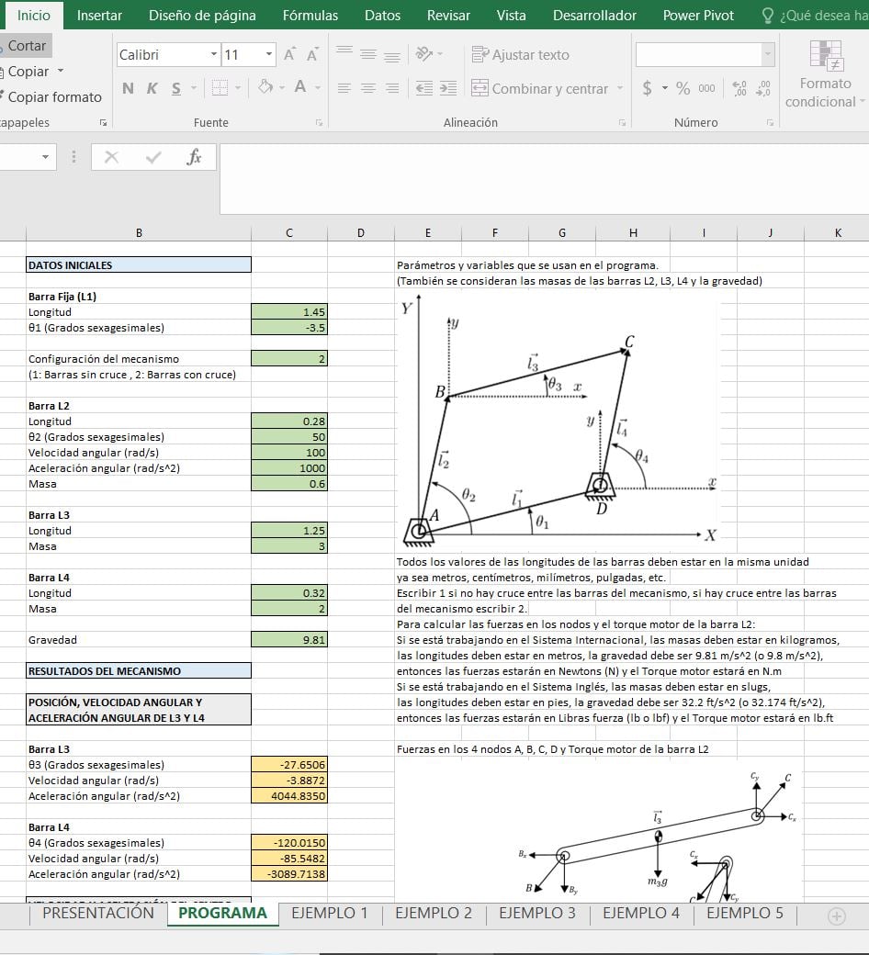The height and width of the screenshot is (955, 869).
Task: Click the formula bar cancel X icon
Action: tap(111, 157)
